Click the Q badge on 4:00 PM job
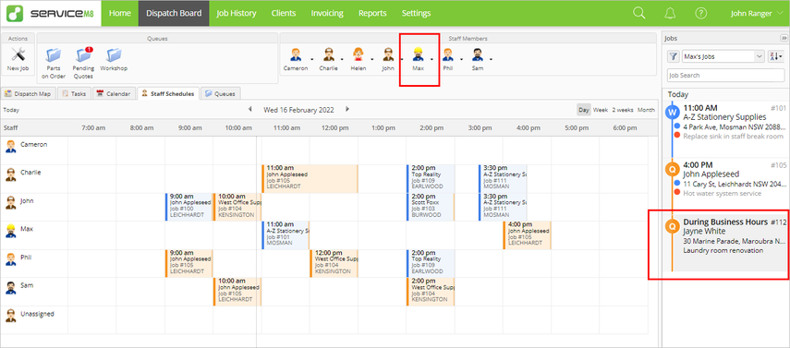Screen dimensions: 790x348 click(x=672, y=170)
